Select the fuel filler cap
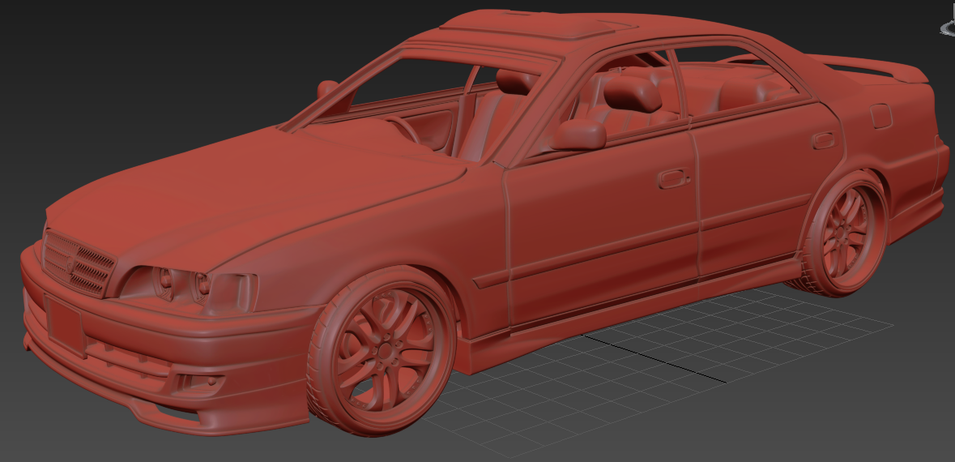 [x=880, y=116]
